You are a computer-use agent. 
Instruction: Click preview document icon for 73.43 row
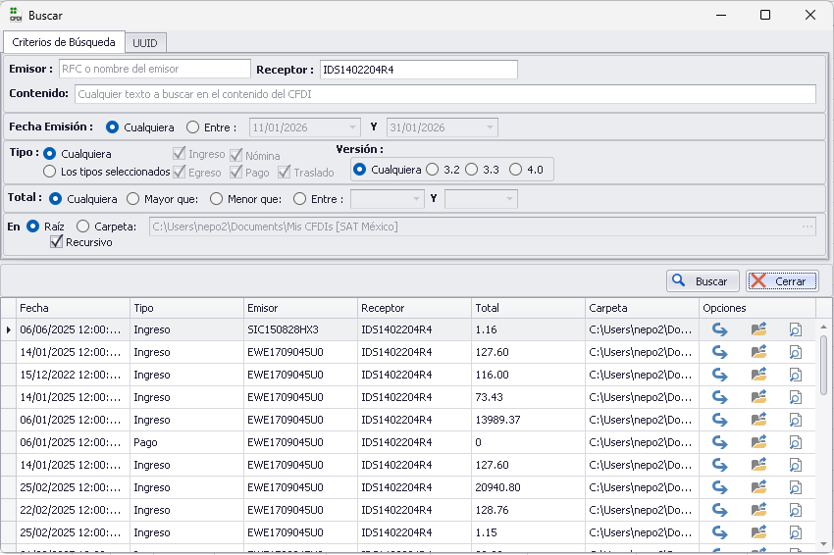tap(795, 397)
